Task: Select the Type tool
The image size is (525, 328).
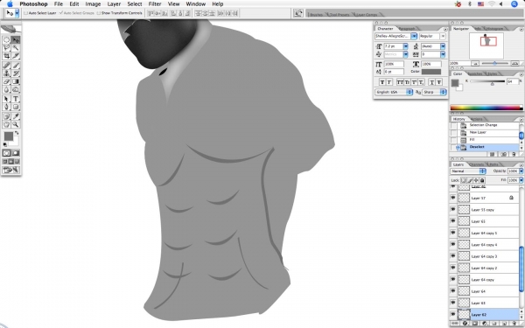Action: 16,99
